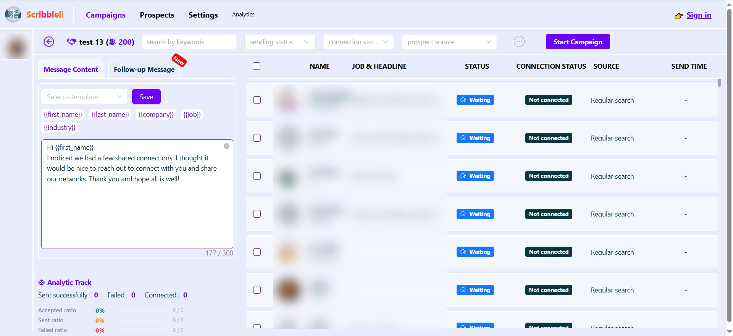Switch to the Message Content tab
Screen dimensions: 733x336
(71, 69)
